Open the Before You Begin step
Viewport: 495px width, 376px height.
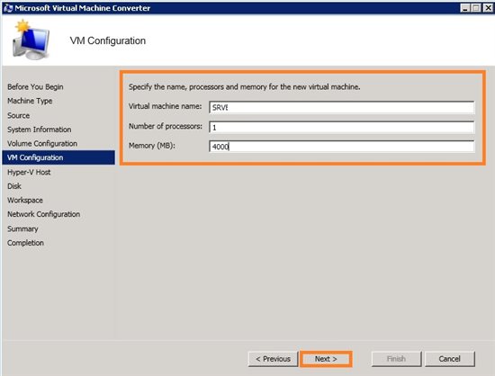click(x=35, y=86)
